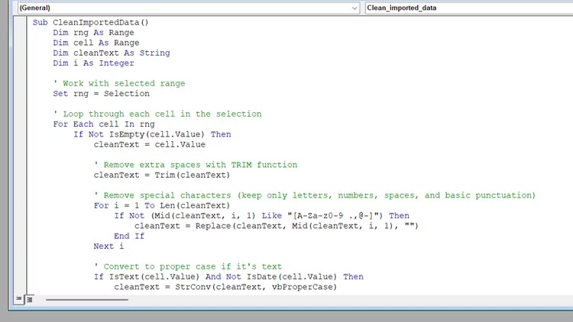Open the (General) object dropdown

(189, 8)
